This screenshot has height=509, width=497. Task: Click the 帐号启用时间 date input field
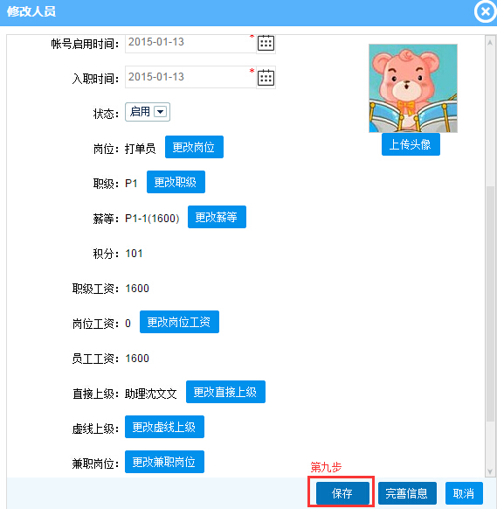tap(190, 44)
